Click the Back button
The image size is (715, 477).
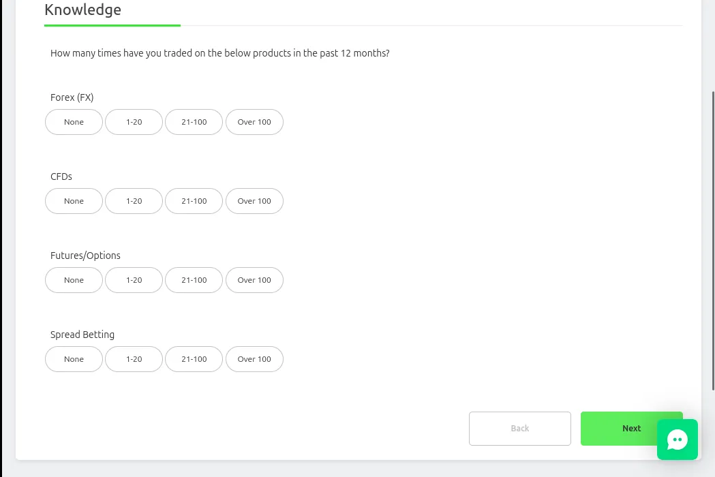[x=520, y=429]
